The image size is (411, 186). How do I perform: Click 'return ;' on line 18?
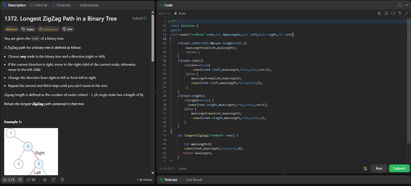[193, 52]
